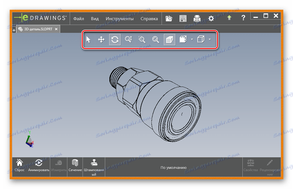Open the Справка menu
This screenshot has width=293, height=189.
point(149,19)
